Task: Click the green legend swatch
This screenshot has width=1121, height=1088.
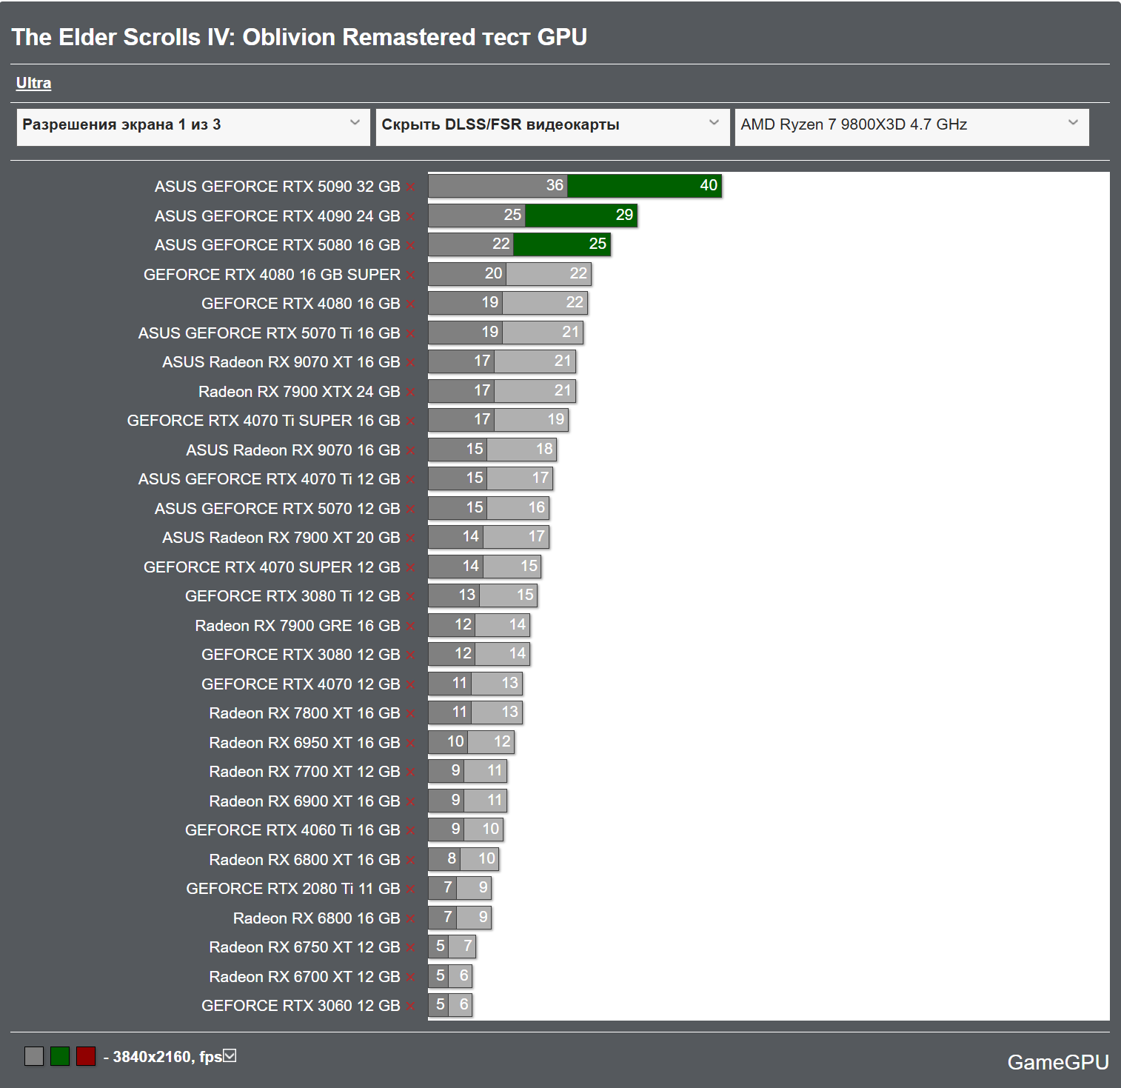Action: click(60, 1056)
